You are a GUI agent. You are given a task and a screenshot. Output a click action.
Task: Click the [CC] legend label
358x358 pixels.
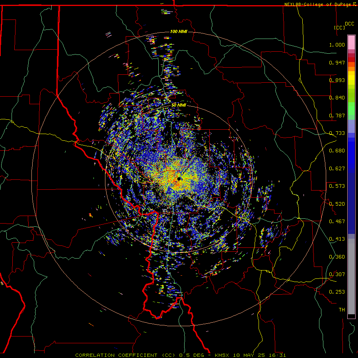pyautogui.click(x=340, y=27)
